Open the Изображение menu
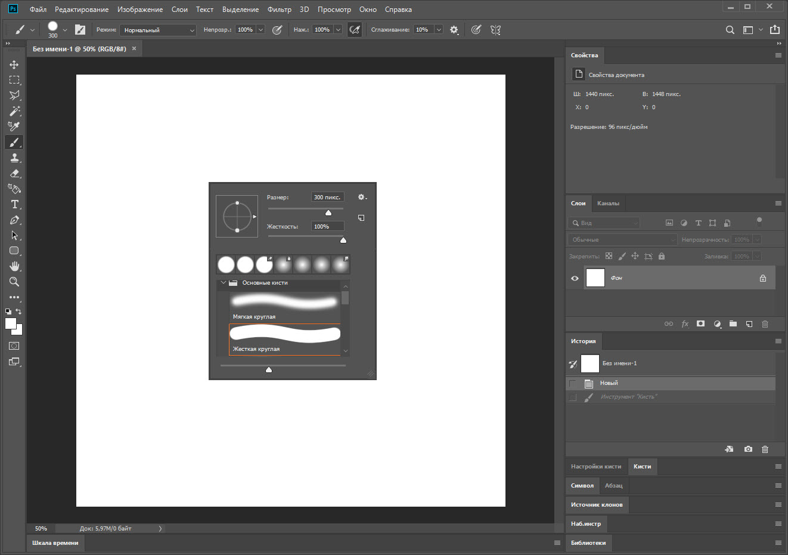This screenshot has width=788, height=555. tap(140, 10)
